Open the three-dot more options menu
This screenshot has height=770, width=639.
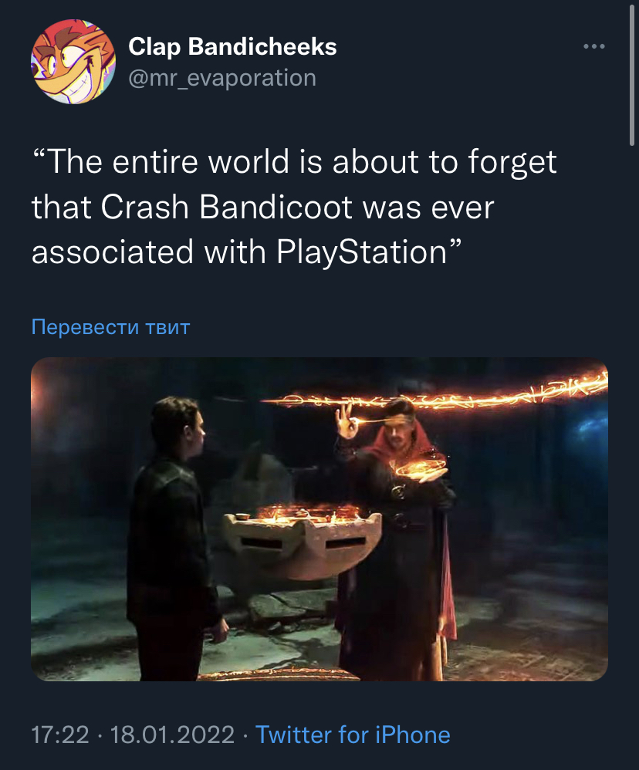[x=593, y=46]
